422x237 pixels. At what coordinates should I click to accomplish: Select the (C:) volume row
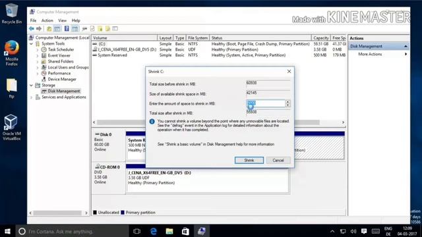(219, 44)
